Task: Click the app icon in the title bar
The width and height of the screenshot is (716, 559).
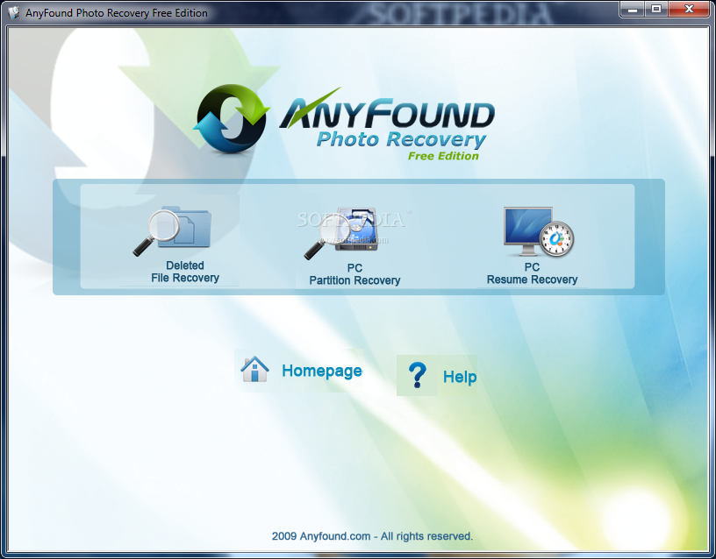Action: click(x=14, y=12)
